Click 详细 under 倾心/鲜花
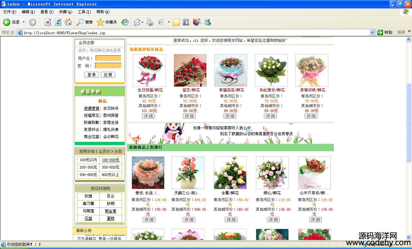412x249 pixels. click(273, 220)
